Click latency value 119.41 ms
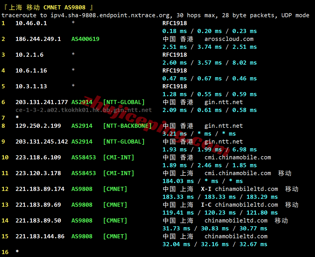This screenshot has height=257, width=315. [178, 213]
